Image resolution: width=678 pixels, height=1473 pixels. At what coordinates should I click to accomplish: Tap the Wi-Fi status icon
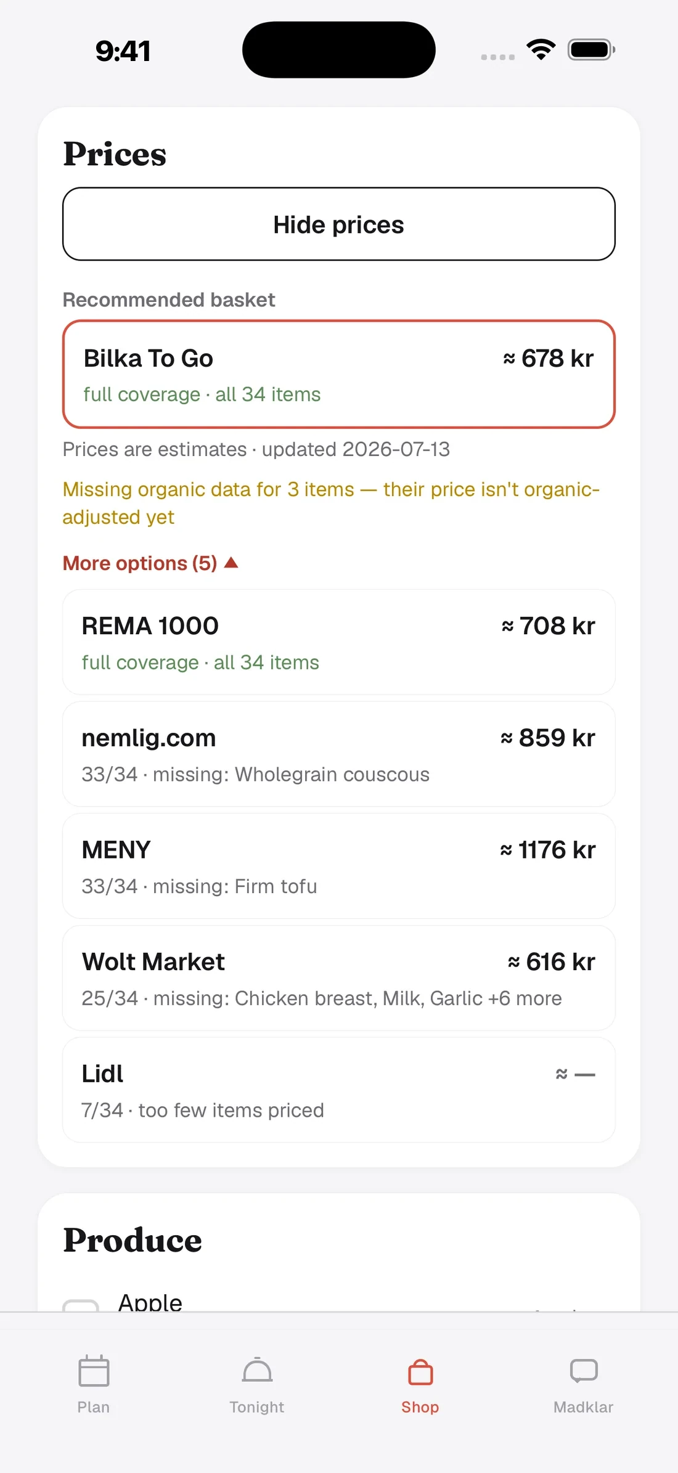tap(541, 50)
